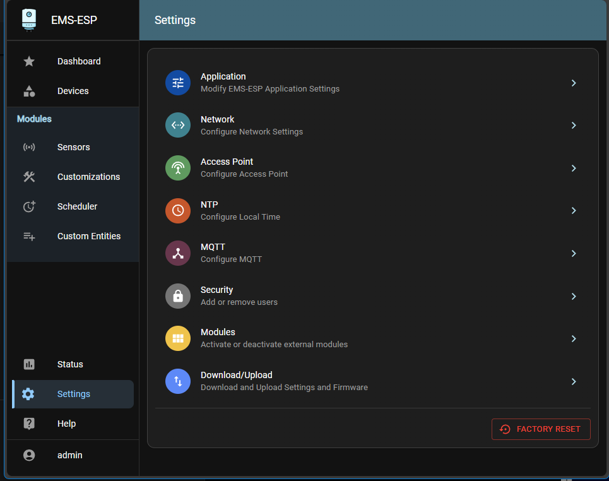Viewport: 609px width, 481px height.
Task: Select the Network settings icon
Action: (177, 125)
